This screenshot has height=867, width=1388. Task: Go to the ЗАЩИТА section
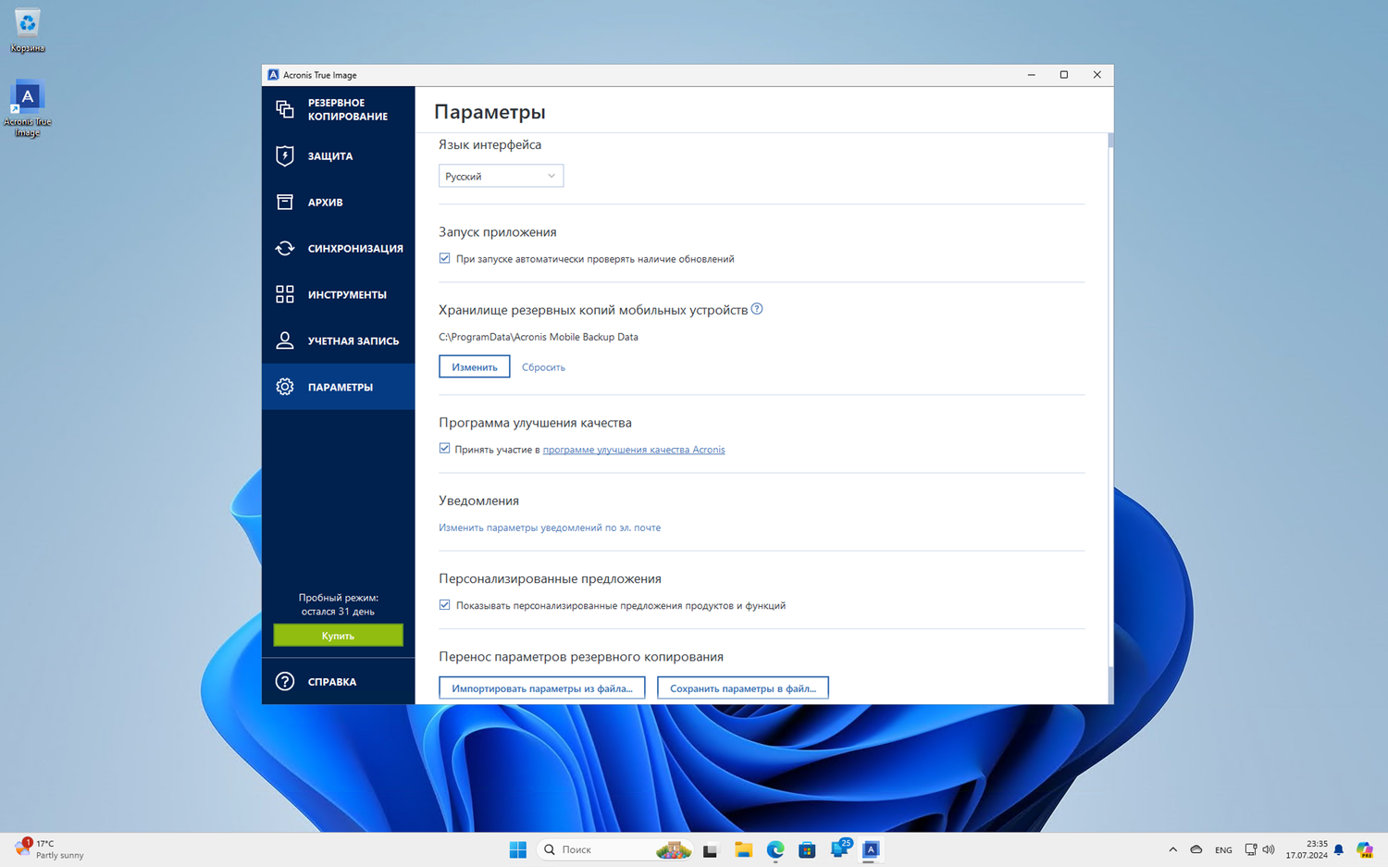(x=338, y=155)
